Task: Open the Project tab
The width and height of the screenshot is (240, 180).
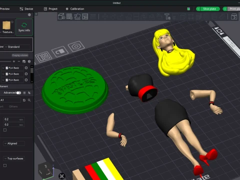Action: click(50, 9)
